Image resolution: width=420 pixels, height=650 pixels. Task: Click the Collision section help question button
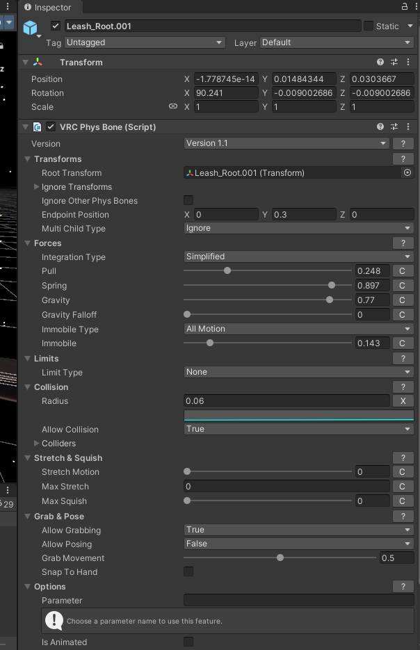[x=403, y=387]
